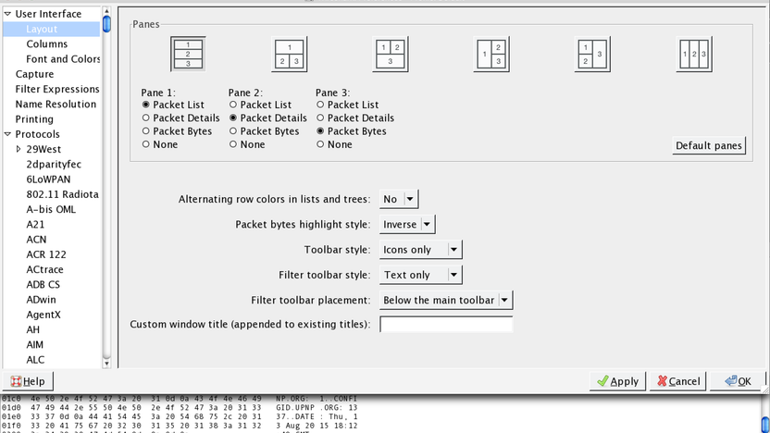Set Pane 2 to Packet Bytes
The height and width of the screenshot is (433, 770).
coord(264,131)
